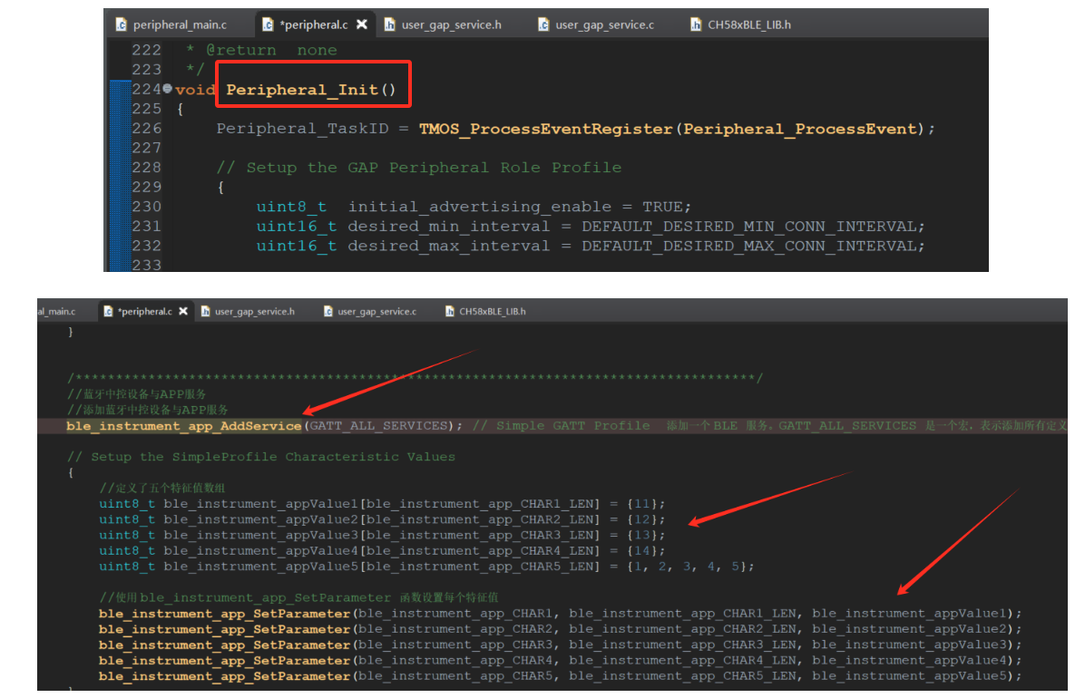Click header file icon of upper user_gap_service.h tab
This screenshot has width=1085, height=698.
(x=389, y=24)
